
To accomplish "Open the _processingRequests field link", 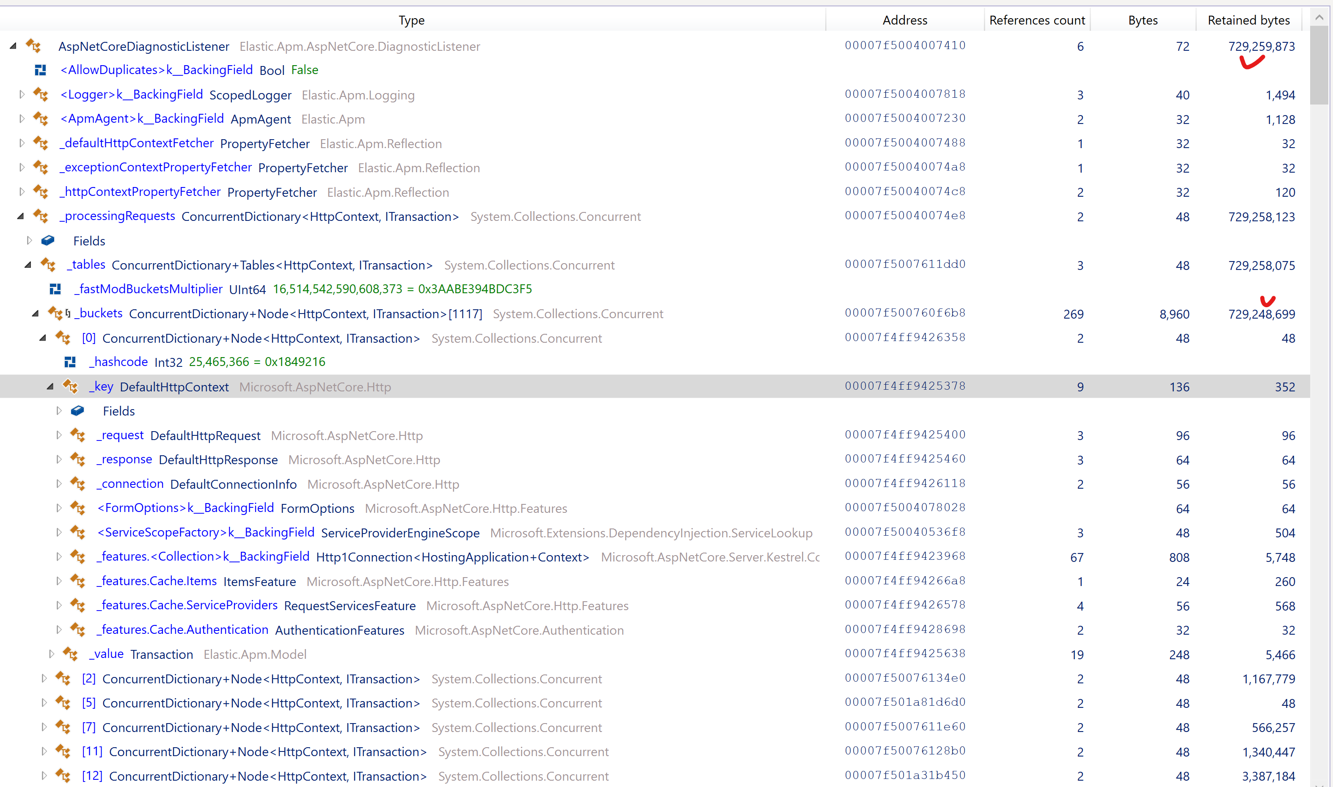I will click(117, 216).
